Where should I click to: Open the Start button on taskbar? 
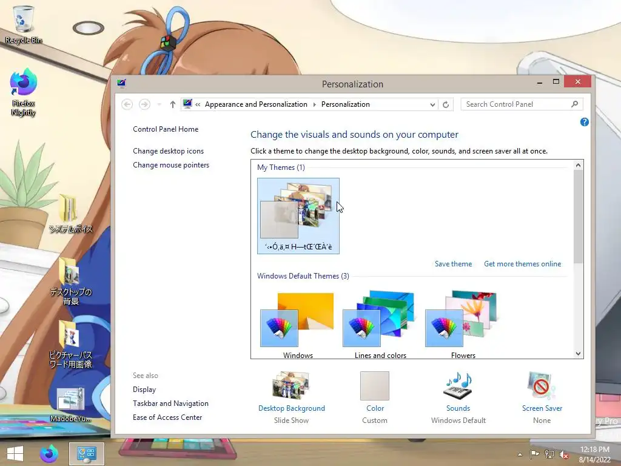(x=15, y=454)
